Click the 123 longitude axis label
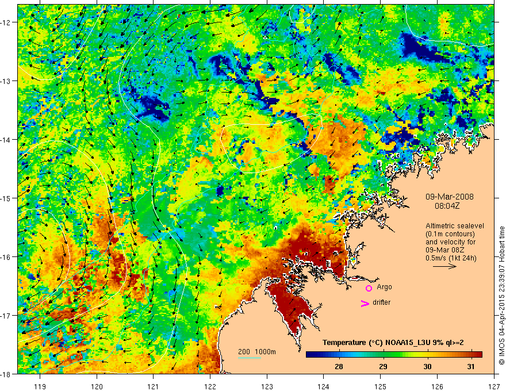Viewport: 506px width, 391px height. pyautogui.click(x=267, y=387)
